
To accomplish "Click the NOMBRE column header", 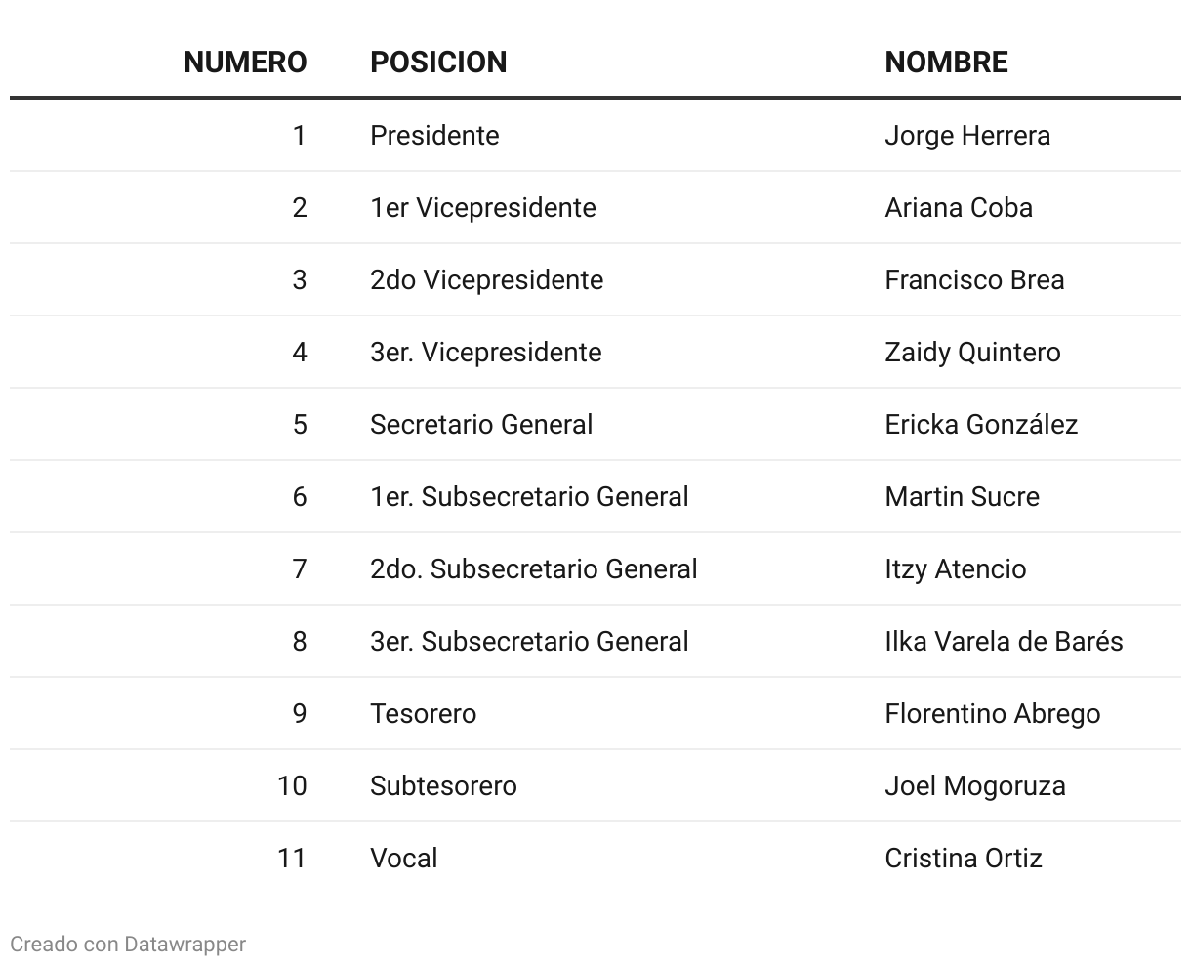I will (945, 62).
